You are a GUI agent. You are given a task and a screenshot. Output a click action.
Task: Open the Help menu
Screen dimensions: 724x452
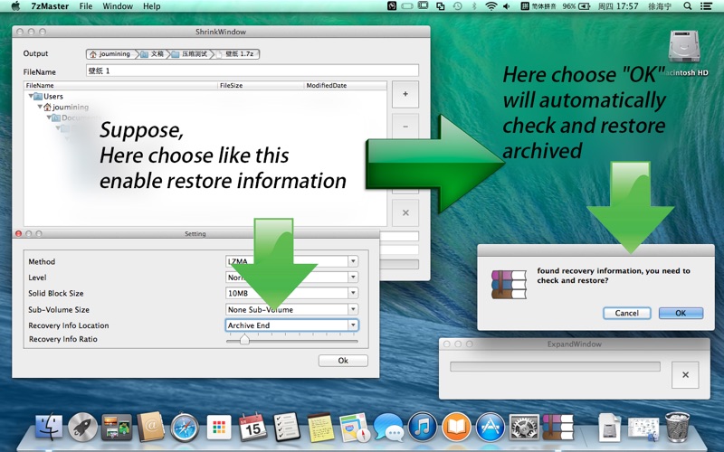(x=151, y=6)
